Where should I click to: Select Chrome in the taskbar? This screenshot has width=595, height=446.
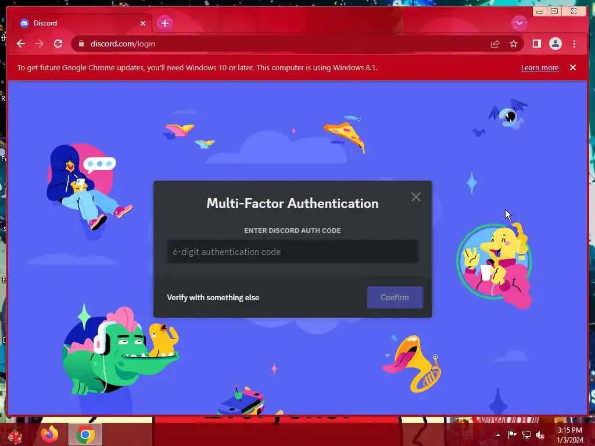tap(85, 434)
